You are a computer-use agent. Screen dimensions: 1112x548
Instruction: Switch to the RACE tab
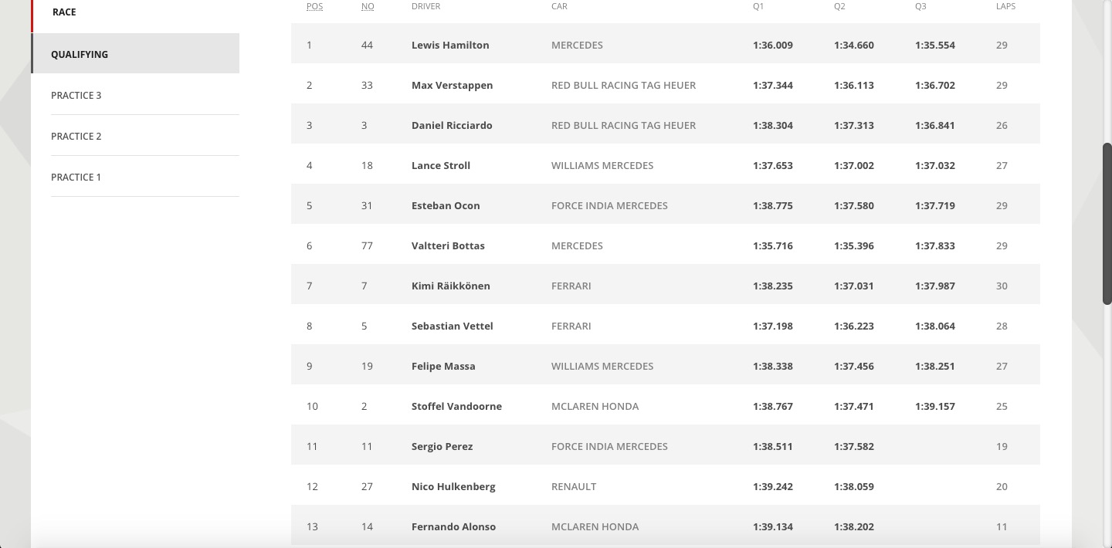(x=64, y=12)
